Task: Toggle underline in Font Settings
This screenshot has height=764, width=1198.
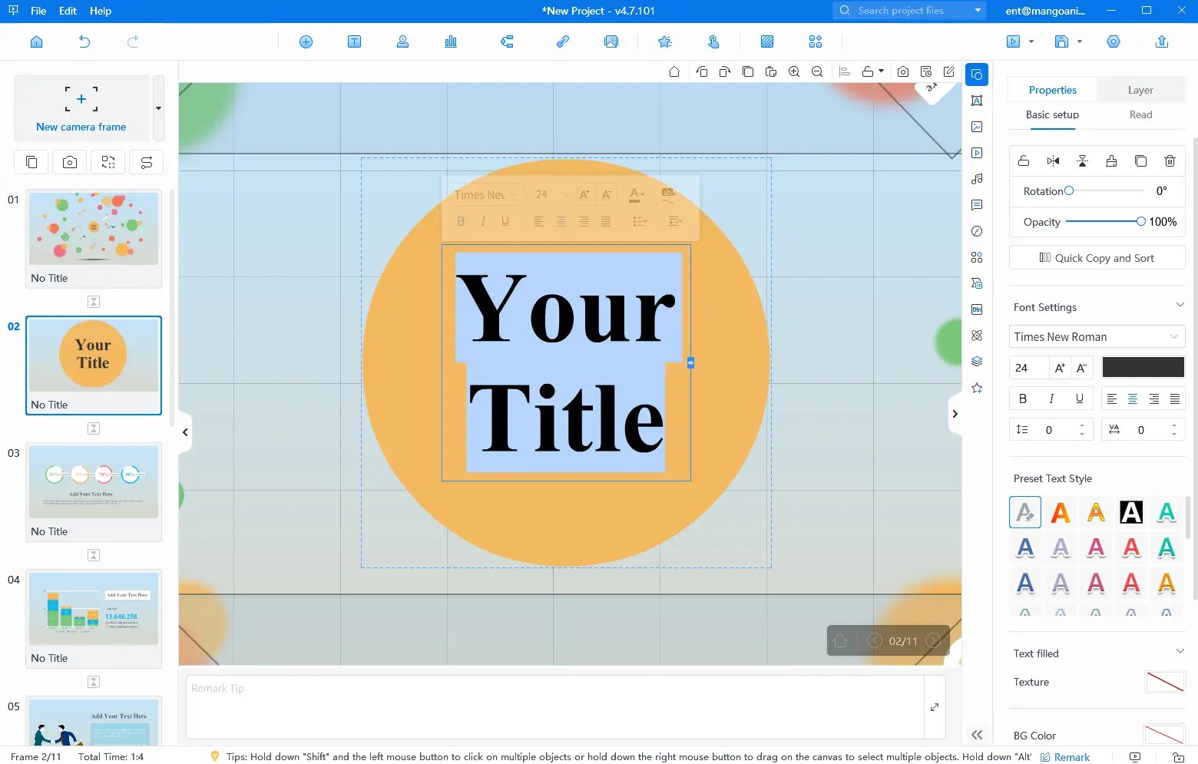Action: coord(1079,398)
